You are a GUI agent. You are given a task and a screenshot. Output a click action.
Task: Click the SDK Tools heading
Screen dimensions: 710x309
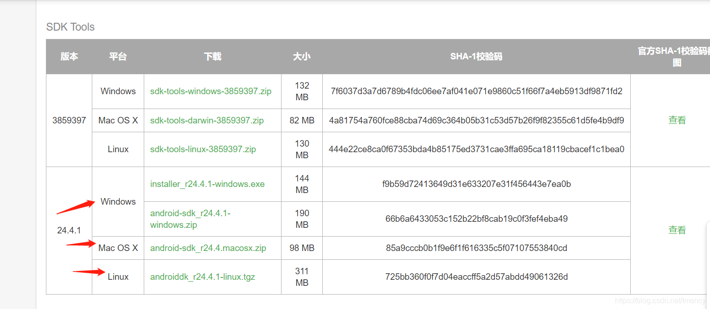coord(70,27)
